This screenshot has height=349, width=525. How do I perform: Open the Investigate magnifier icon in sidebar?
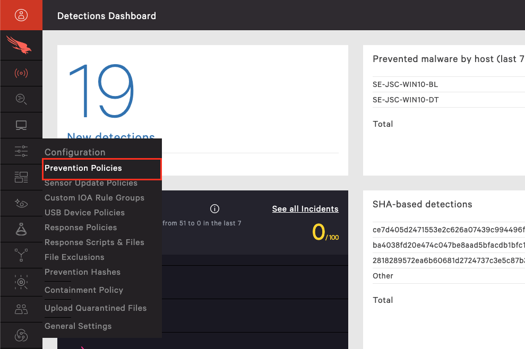point(21,99)
